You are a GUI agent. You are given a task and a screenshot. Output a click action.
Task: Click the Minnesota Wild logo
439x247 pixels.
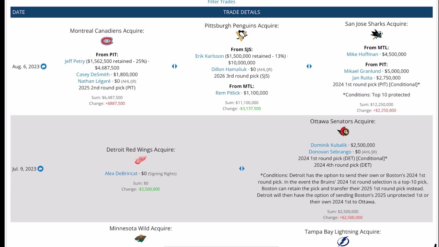point(140,238)
